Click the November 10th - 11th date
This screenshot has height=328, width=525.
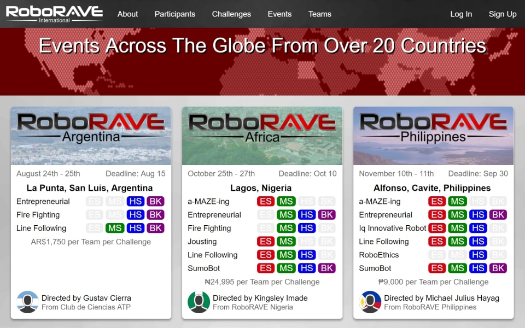(396, 173)
